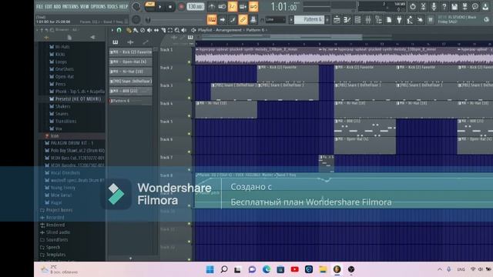Click the transport Stop button
493x277 pixels.
pos(170,7)
